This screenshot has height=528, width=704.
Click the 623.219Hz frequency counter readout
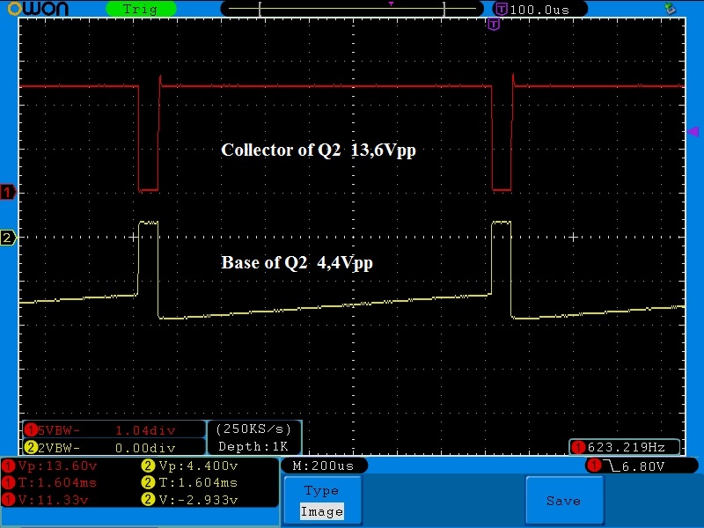(625, 446)
